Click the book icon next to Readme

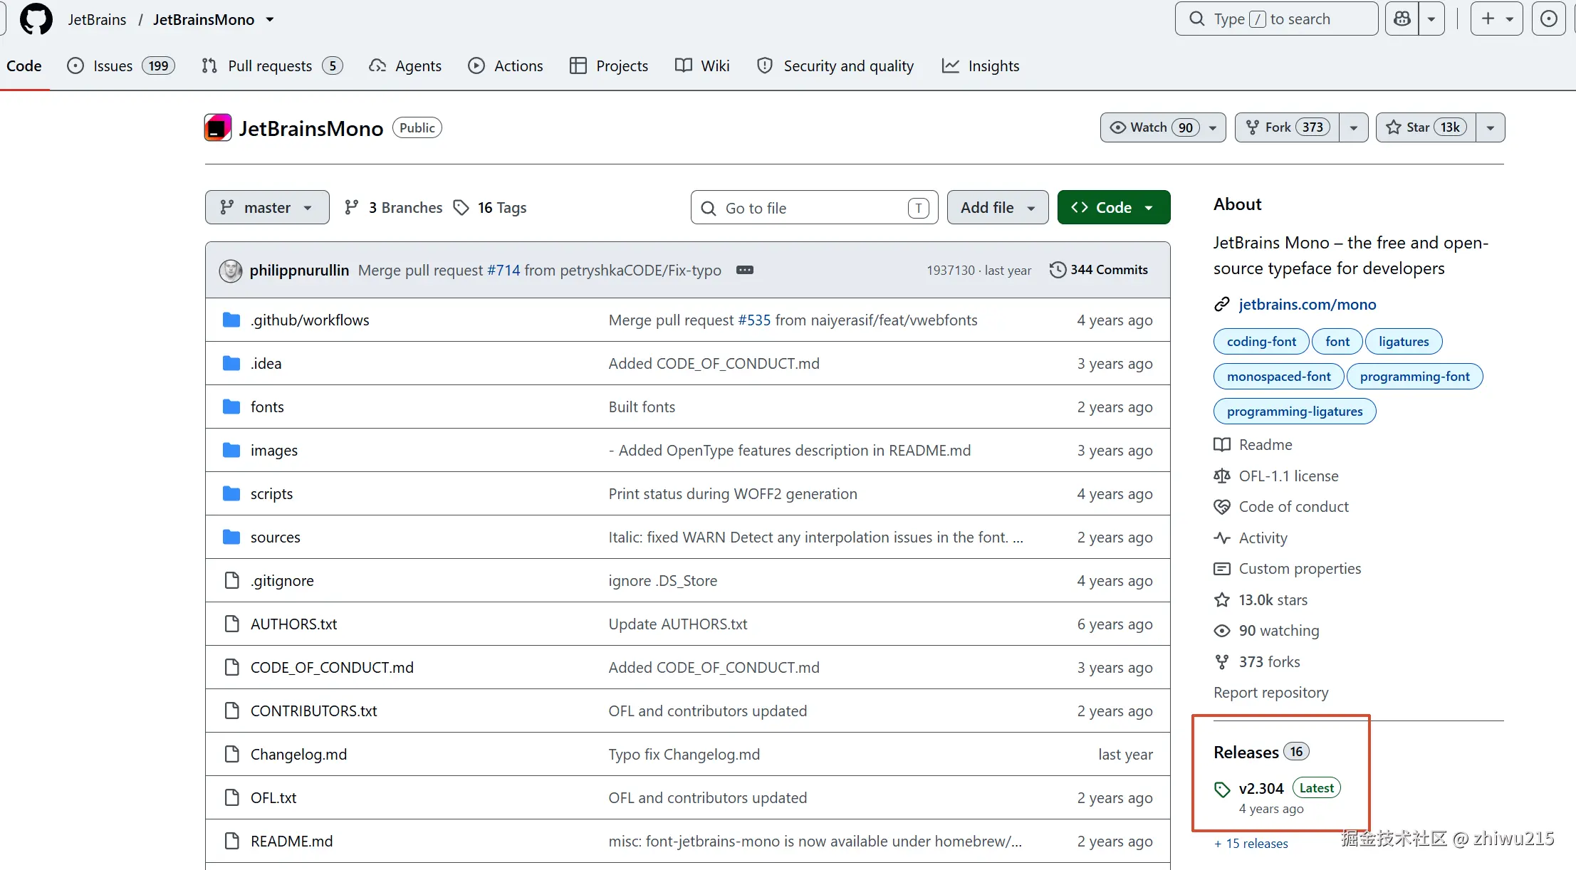coord(1222,445)
